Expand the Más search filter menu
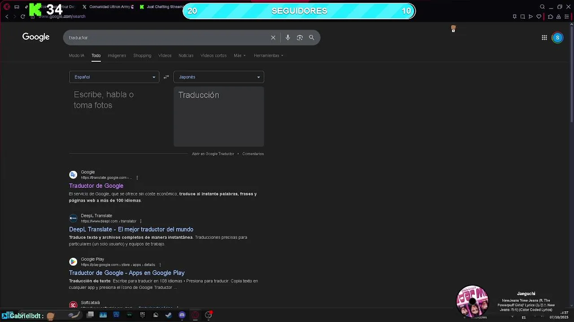 (x=239, y=55)
